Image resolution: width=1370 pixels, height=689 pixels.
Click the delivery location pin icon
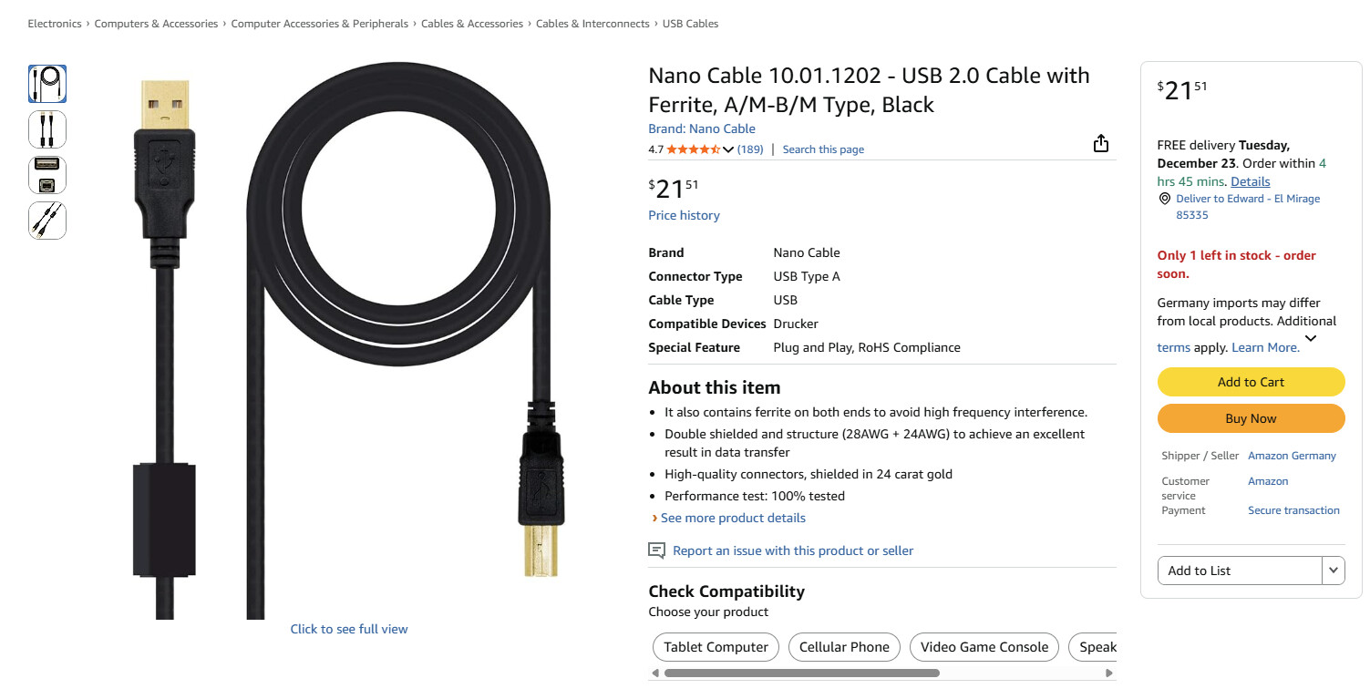(1164, 199)
